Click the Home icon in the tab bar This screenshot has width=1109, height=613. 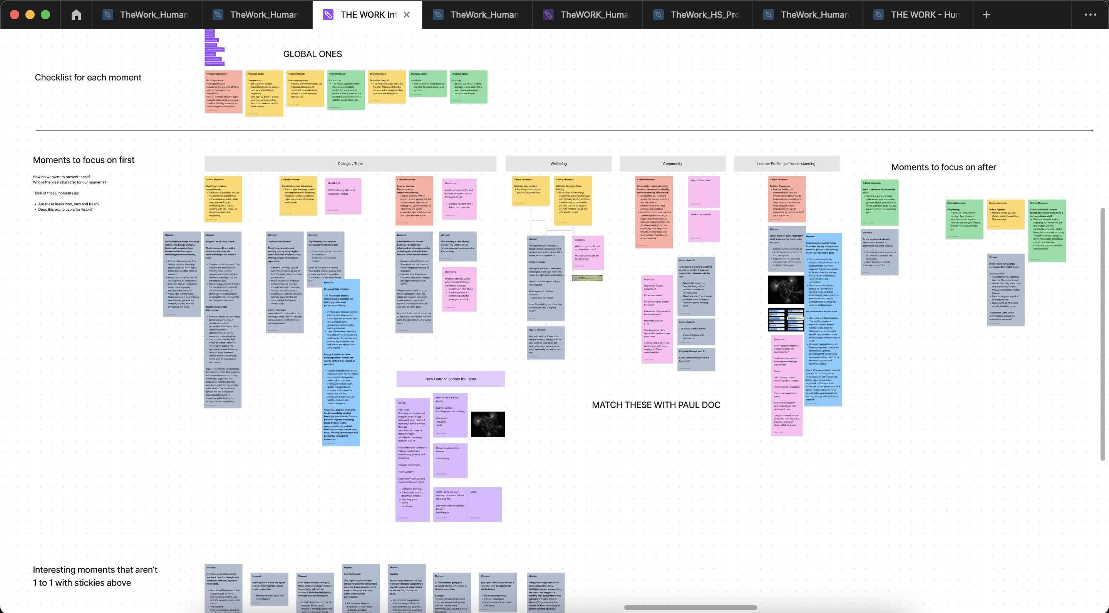pyautogui.click(x=76, y=14)
